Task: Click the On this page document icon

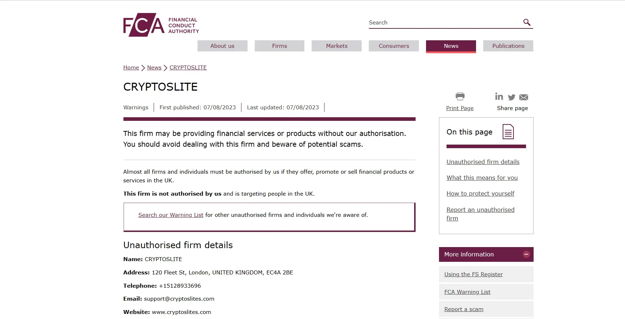Action: (508, 132)
